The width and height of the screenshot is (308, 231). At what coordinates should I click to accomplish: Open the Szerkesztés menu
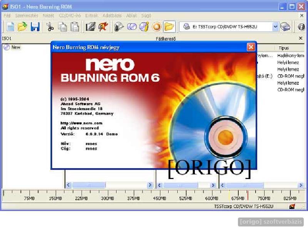[27, 15]
